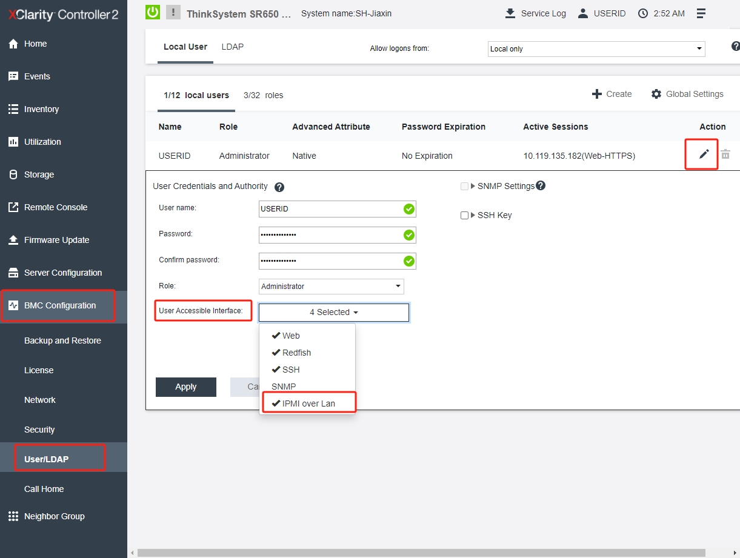
Task: Click the help icon next to SNMP Settings
Action: (541, 186)
